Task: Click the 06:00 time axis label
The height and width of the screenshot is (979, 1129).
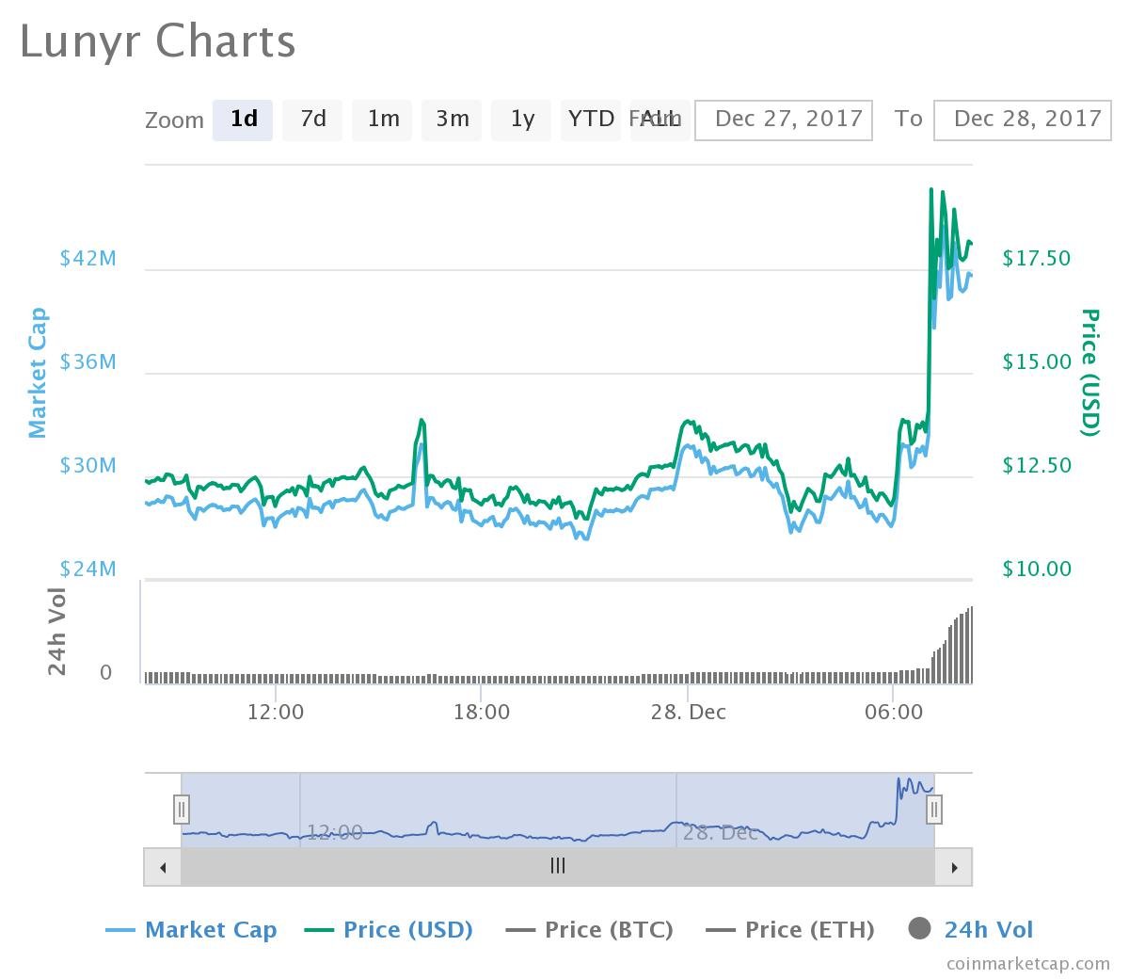Action: coord(894,712)
